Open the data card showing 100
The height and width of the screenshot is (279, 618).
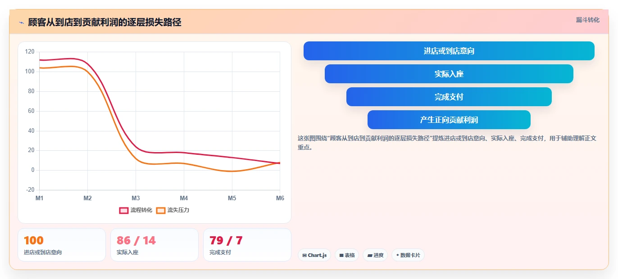62,245
